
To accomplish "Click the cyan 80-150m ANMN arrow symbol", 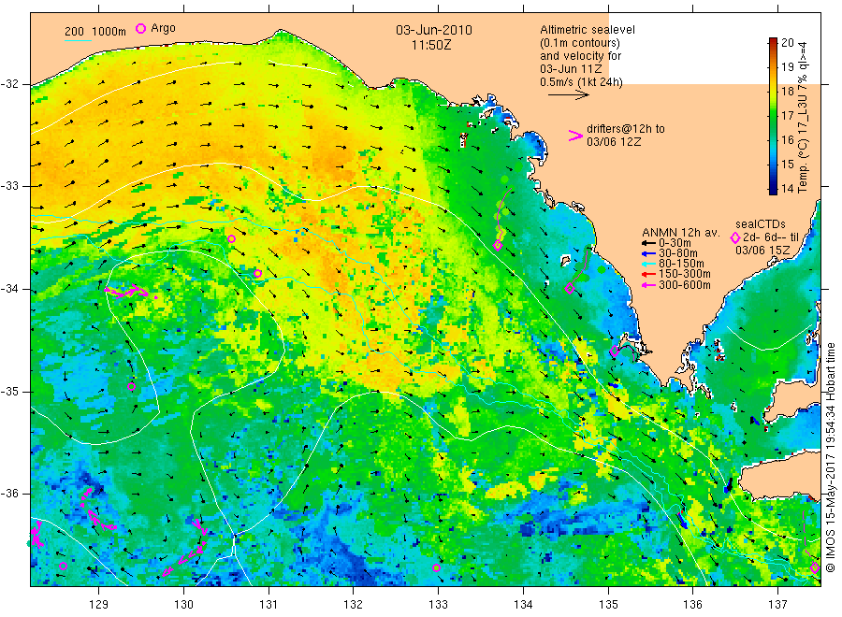I will point(648,264).
